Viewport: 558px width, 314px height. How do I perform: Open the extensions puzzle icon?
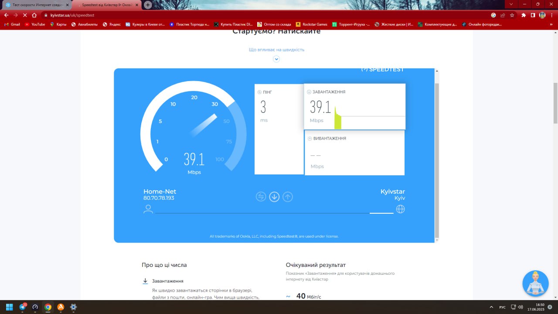524,15
